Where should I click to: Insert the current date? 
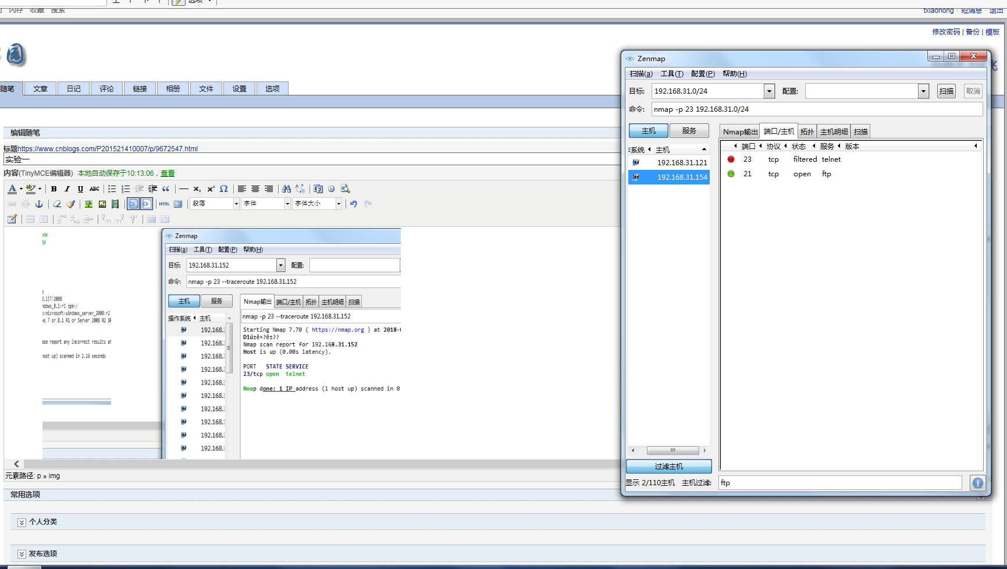pos(318,189)
